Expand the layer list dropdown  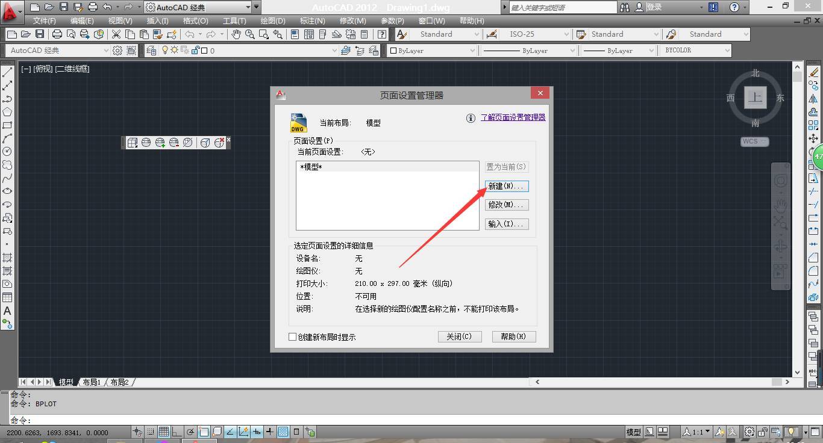[x=334, y=51]
